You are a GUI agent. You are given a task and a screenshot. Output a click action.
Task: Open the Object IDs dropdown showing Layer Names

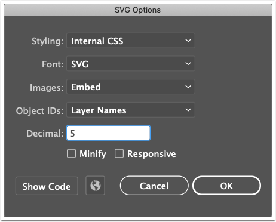131,110
